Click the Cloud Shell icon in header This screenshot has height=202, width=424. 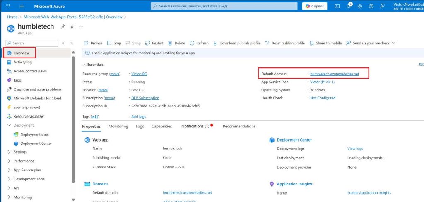pyautogui.click(x=337, y=6)
